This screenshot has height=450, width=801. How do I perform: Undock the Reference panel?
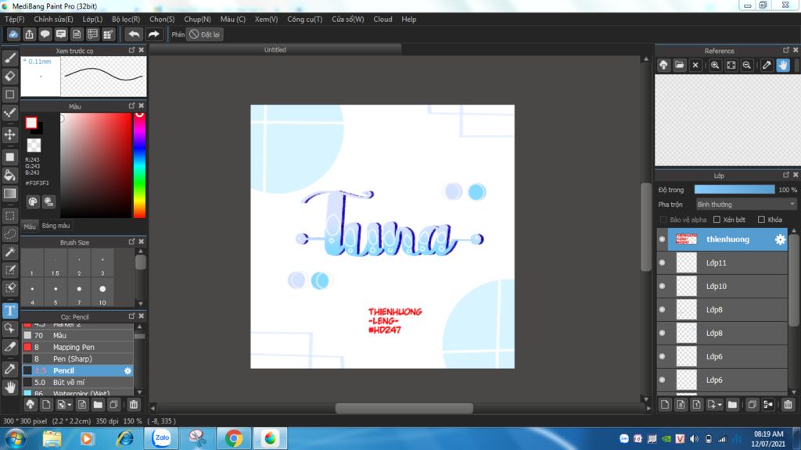(786, 50)
